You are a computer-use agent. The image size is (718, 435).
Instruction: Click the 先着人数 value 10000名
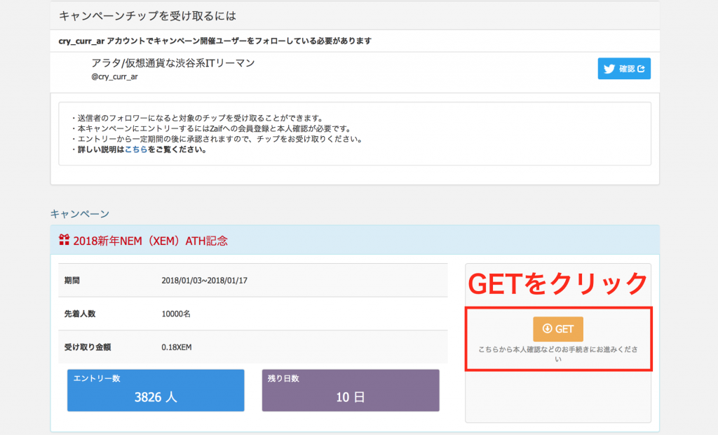tap(176, 314)
